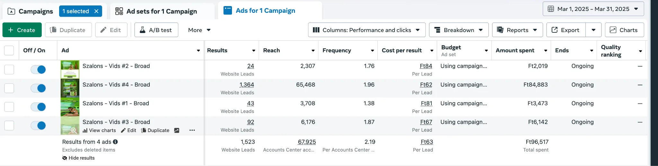Toggle off Szalons - Vids #4 - Broad ad
This screenshot has height=166, width=658.
pyautogui.click(x=38, y=88)
